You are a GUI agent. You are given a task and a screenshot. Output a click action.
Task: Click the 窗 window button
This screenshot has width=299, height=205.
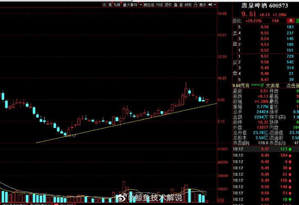click(181, 5)
